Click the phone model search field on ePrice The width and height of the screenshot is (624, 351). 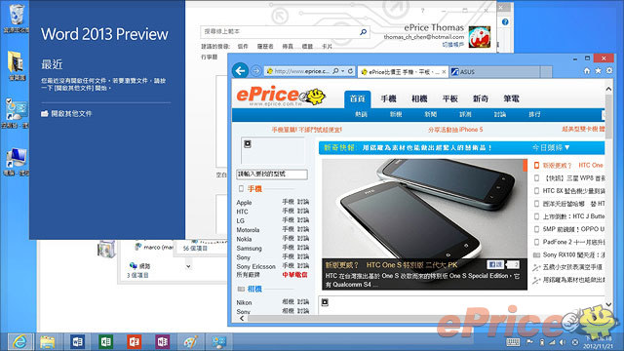(272, 174)
